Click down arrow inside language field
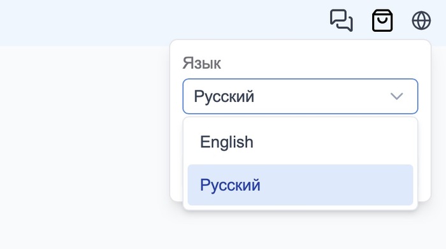446x249 pixels. 396,96
